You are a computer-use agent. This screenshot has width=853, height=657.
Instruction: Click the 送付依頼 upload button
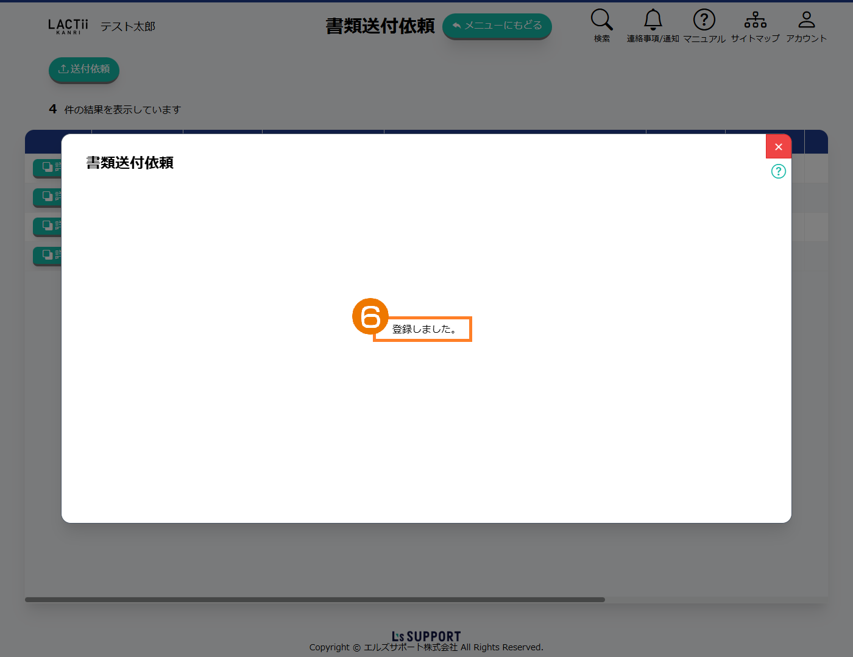(x=84, y=69)
